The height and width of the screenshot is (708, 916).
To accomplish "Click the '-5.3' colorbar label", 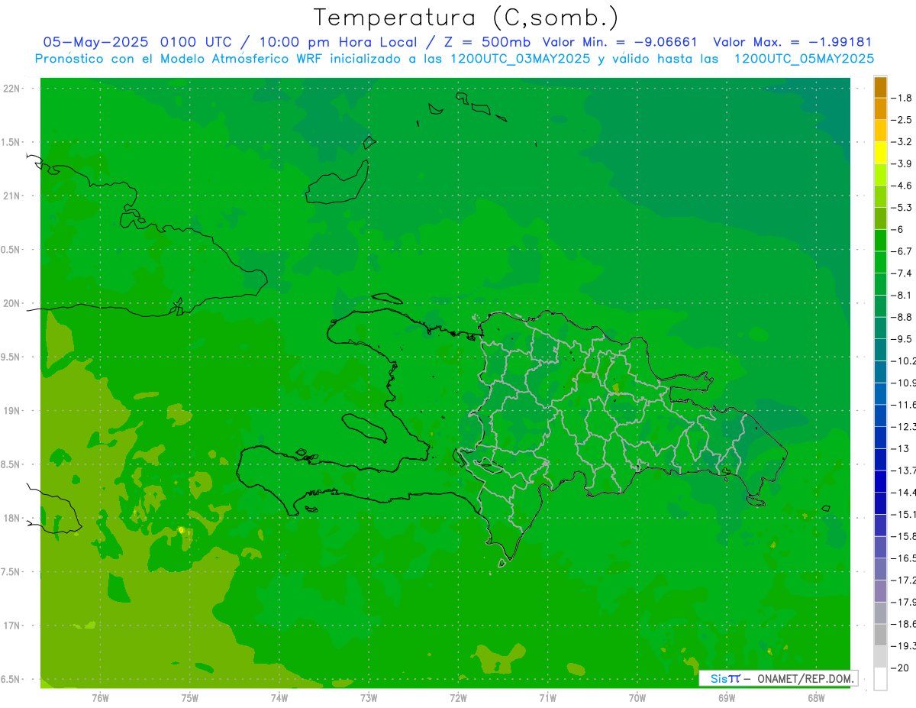I will (902, 208).
